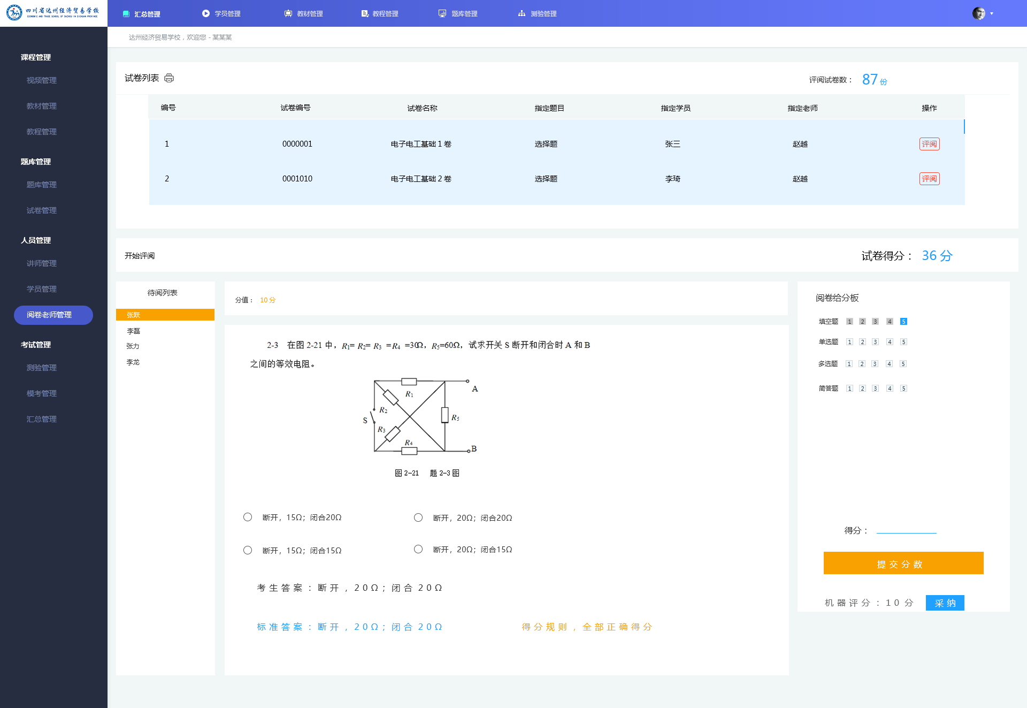Click the 测验管理 sidebar item
Screen dimensions: 1027x708
click(x=42, y=368)
